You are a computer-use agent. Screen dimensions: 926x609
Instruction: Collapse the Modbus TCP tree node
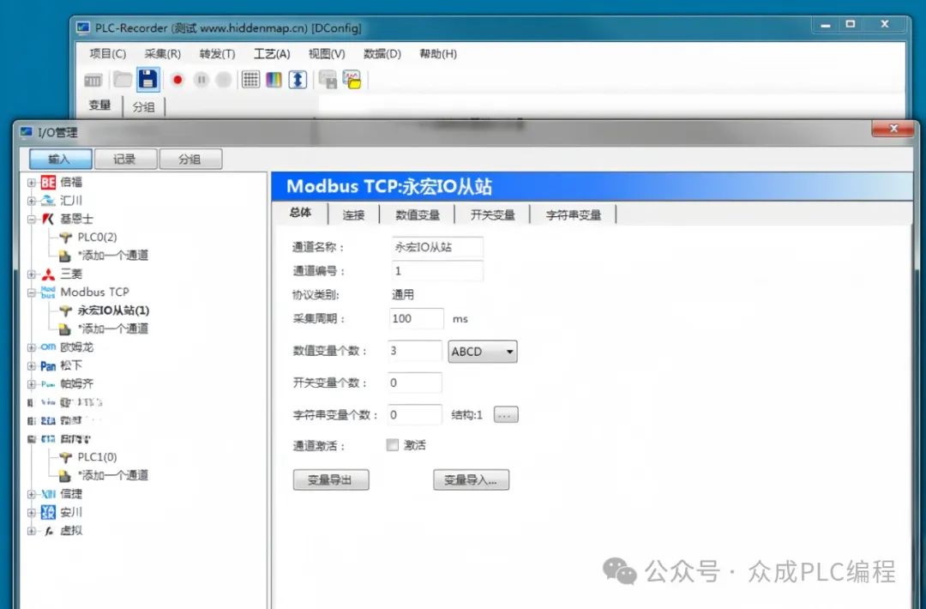tap(32, 292)
